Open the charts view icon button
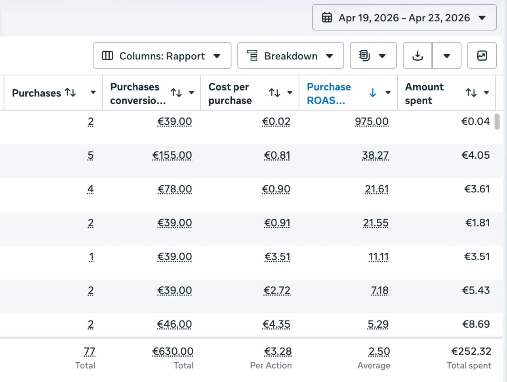Viewport: 507px width, 382px height. click(482, 56)
